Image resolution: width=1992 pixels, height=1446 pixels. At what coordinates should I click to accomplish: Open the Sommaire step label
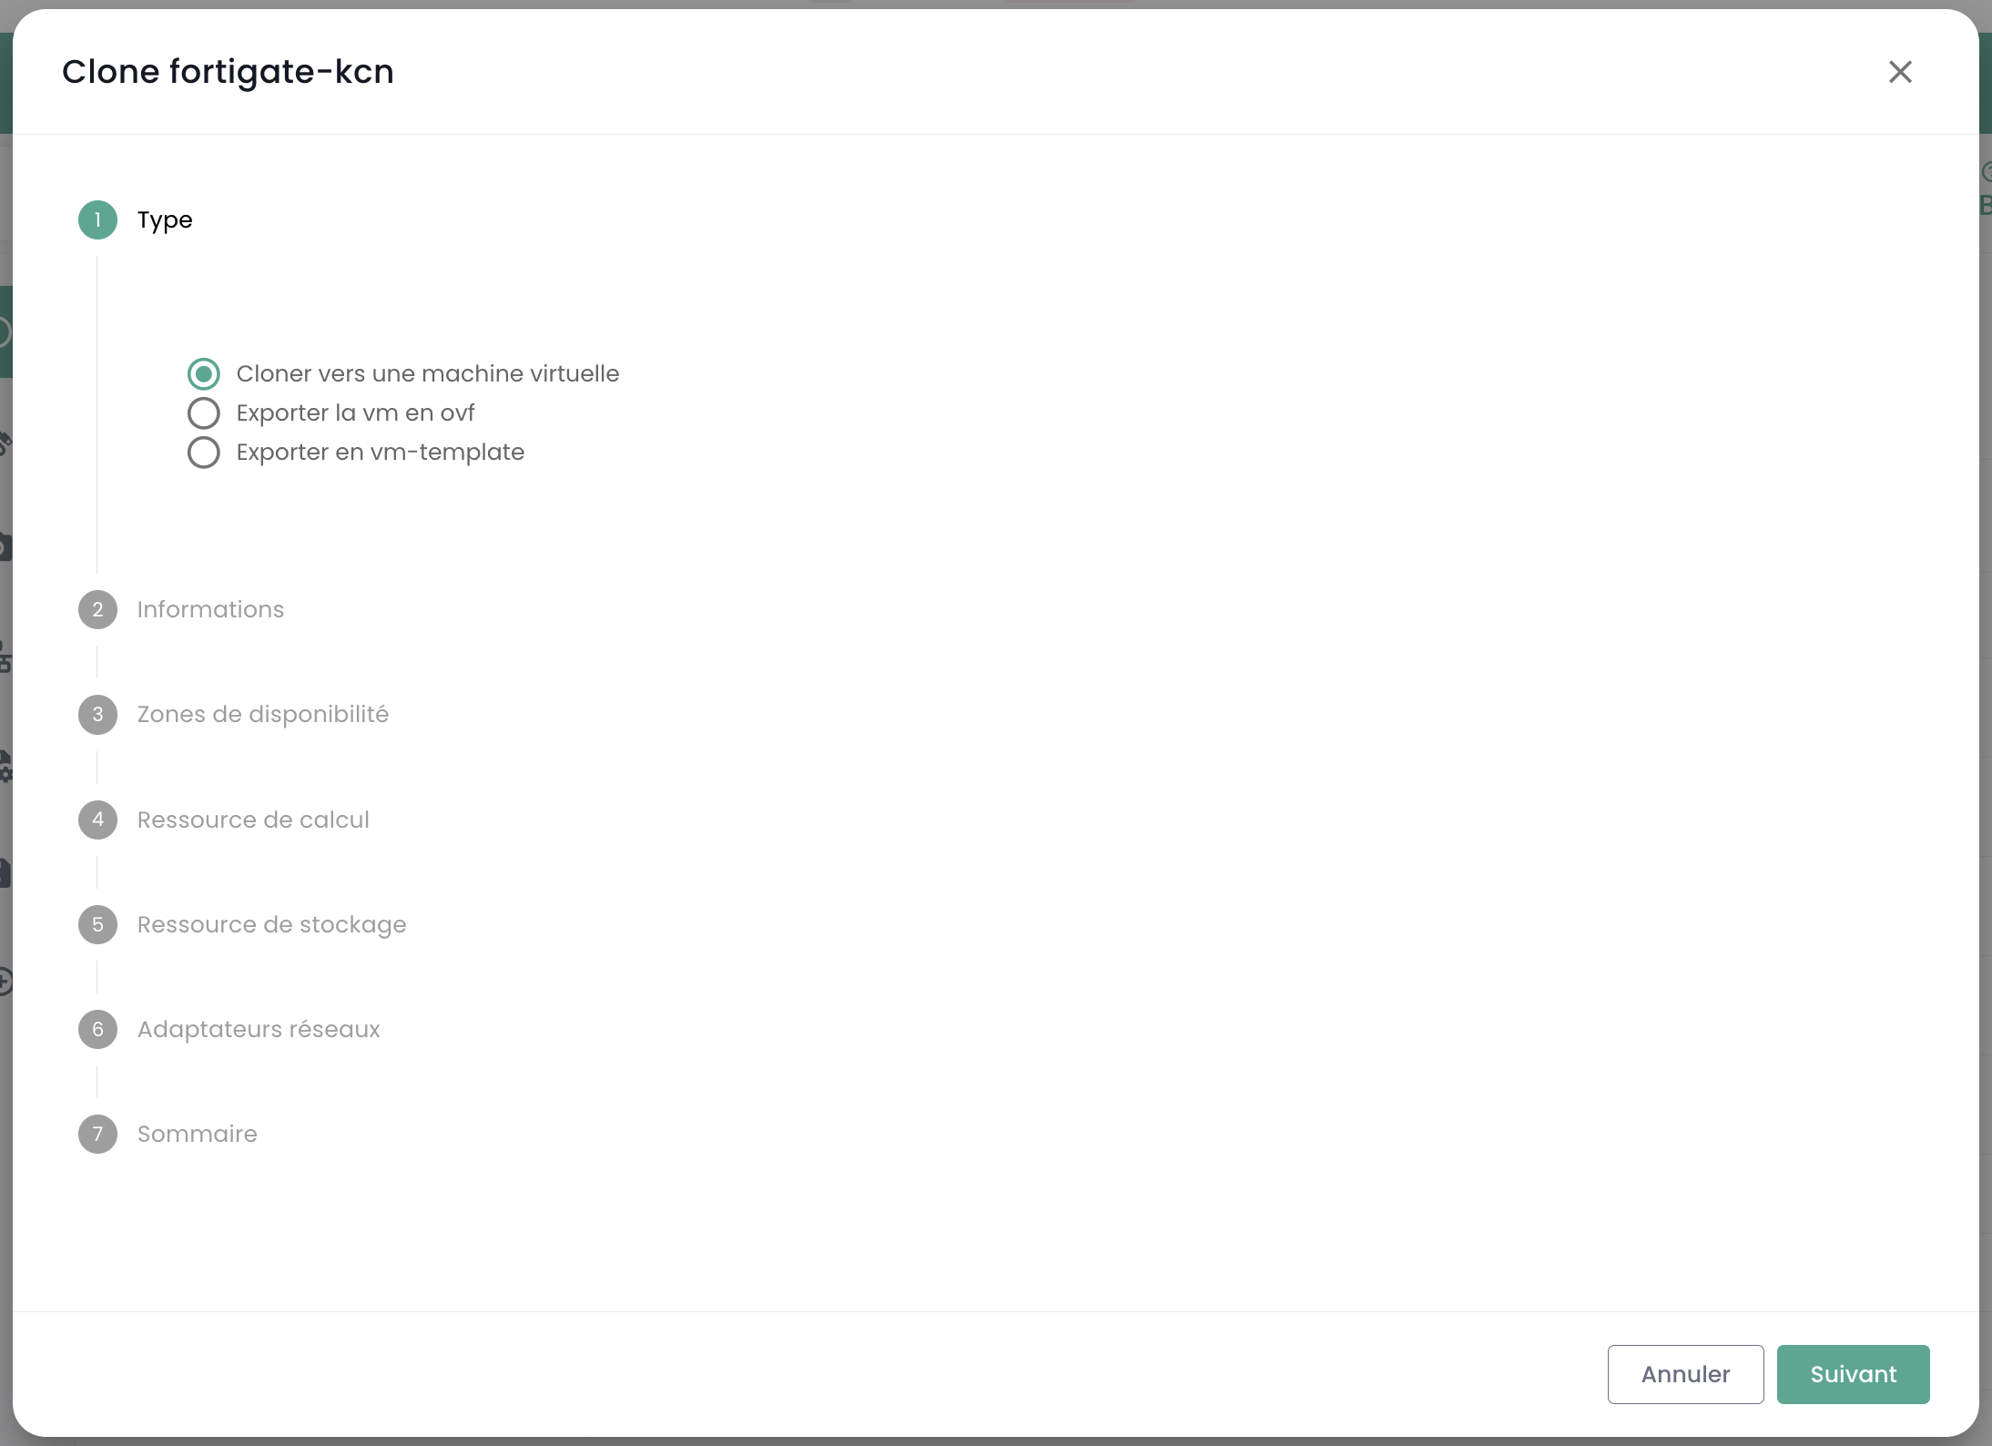(x=197, y=1135)
